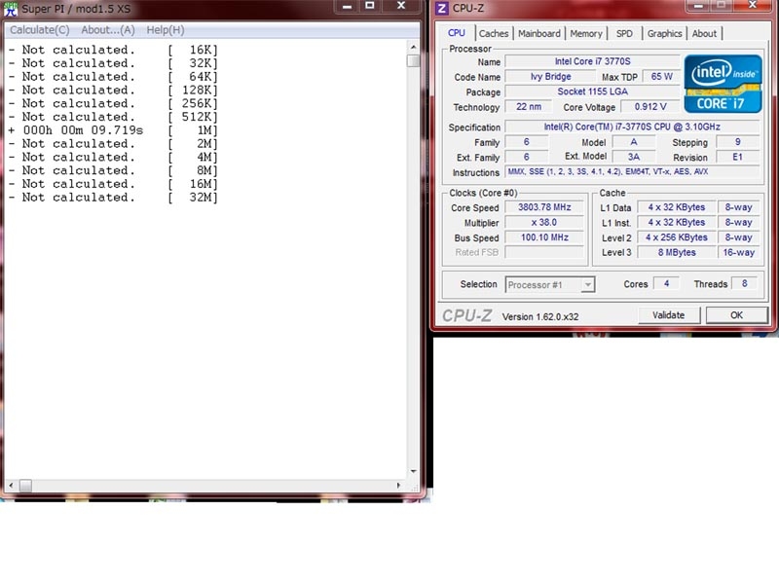This screenshot has width=779, height=584.
Task: Click the Code Name value 'Ivy Bridge'
Action: tap(550, 77)
